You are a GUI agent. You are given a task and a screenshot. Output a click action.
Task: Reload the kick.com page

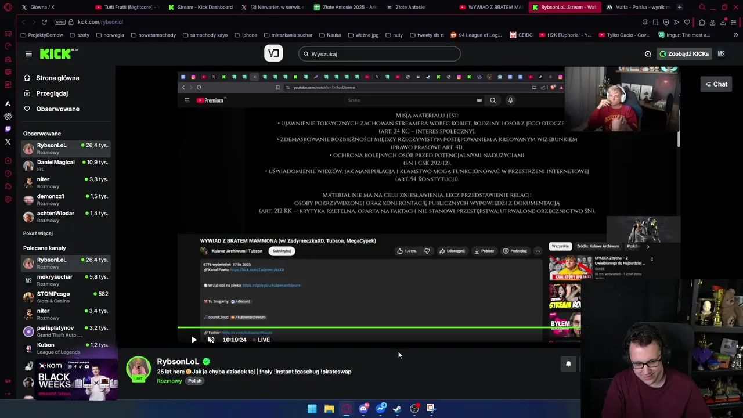coord(44,22)
